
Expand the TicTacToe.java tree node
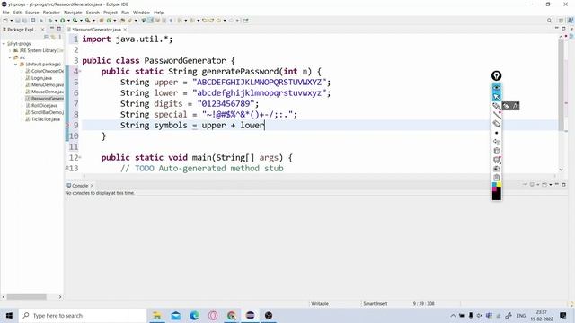point(22,119)
